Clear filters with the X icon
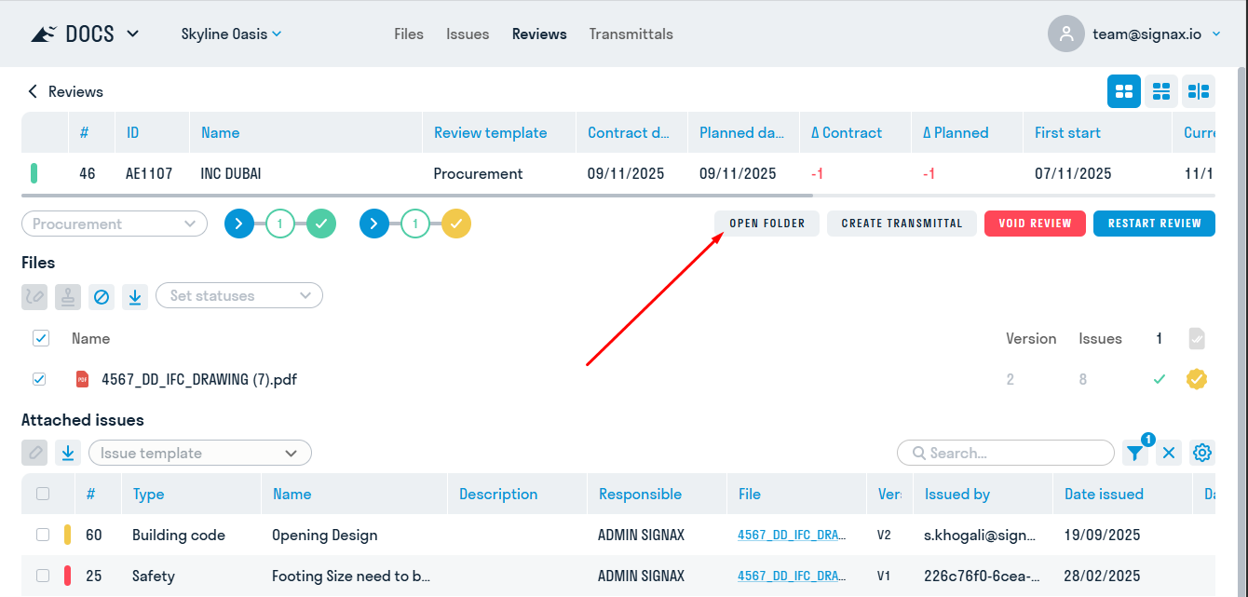This screenshot has height=597, width=1248. (x=1169, y=453)
